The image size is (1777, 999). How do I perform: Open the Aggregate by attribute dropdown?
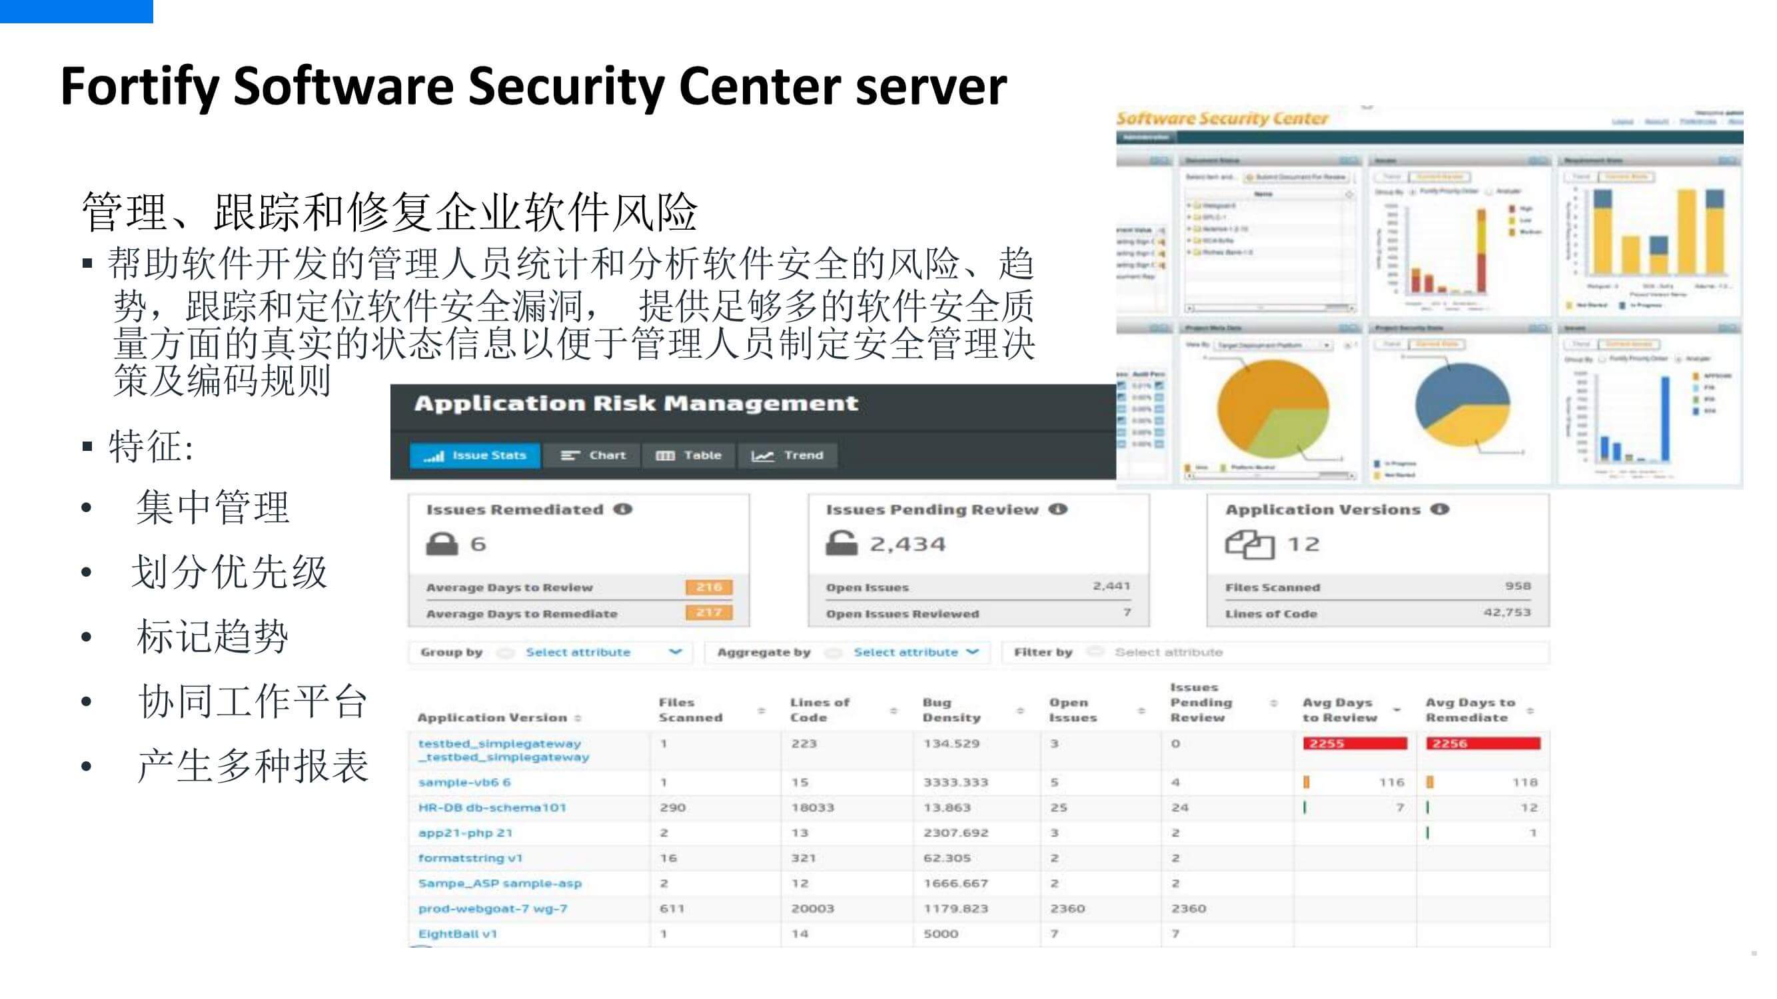pos(916,651)
